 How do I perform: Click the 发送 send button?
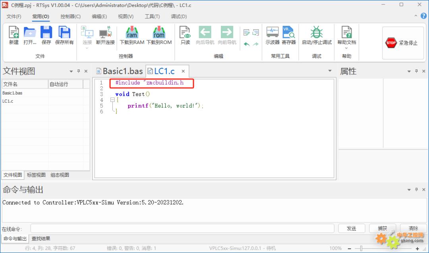pyautogui.click(x=352, y=228)
